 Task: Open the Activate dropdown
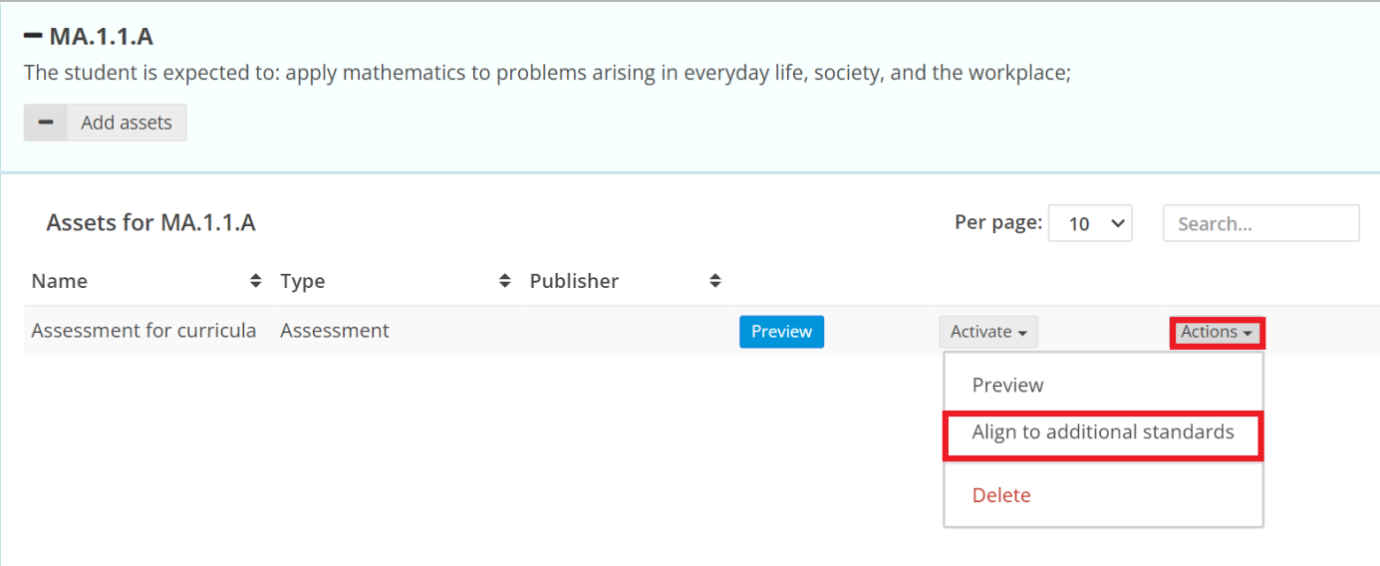988,332
